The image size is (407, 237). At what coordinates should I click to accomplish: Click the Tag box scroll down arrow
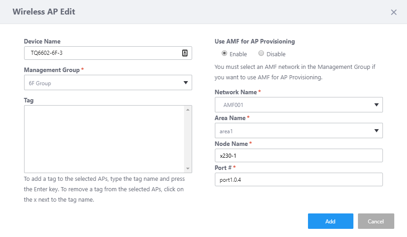pyautogui.click(x=188, y=169)
